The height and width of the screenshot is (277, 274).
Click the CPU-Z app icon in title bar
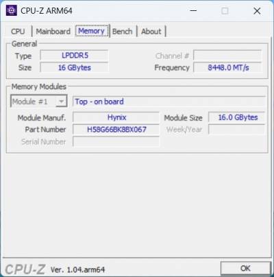pyautogui.click(x=11, y=10)
